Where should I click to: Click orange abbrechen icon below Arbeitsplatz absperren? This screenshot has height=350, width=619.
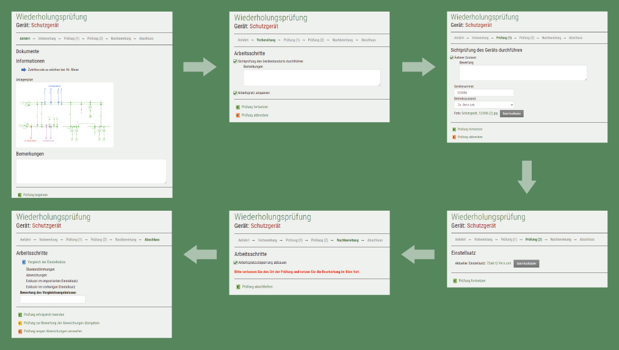click(x=238, y=115)
